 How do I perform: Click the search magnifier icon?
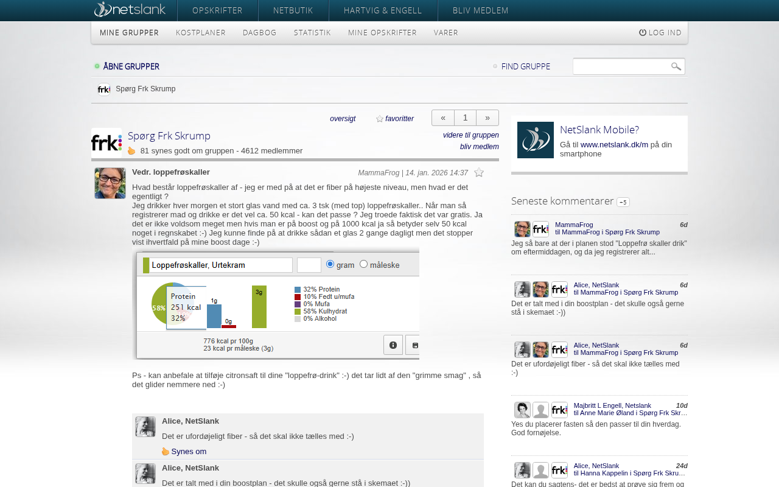(676, 66)
